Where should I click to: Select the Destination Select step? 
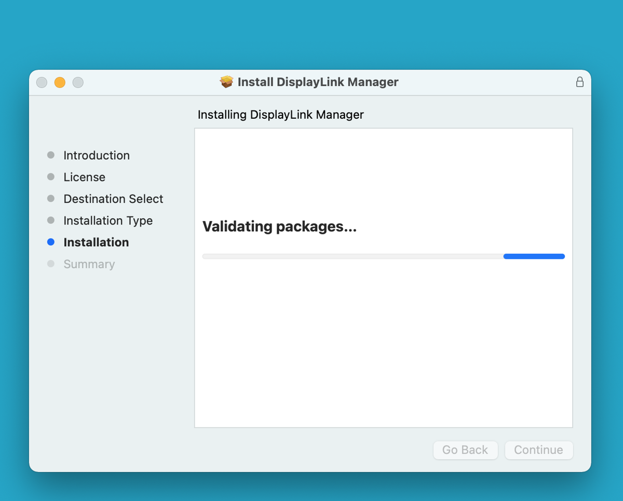coord(113,199)
